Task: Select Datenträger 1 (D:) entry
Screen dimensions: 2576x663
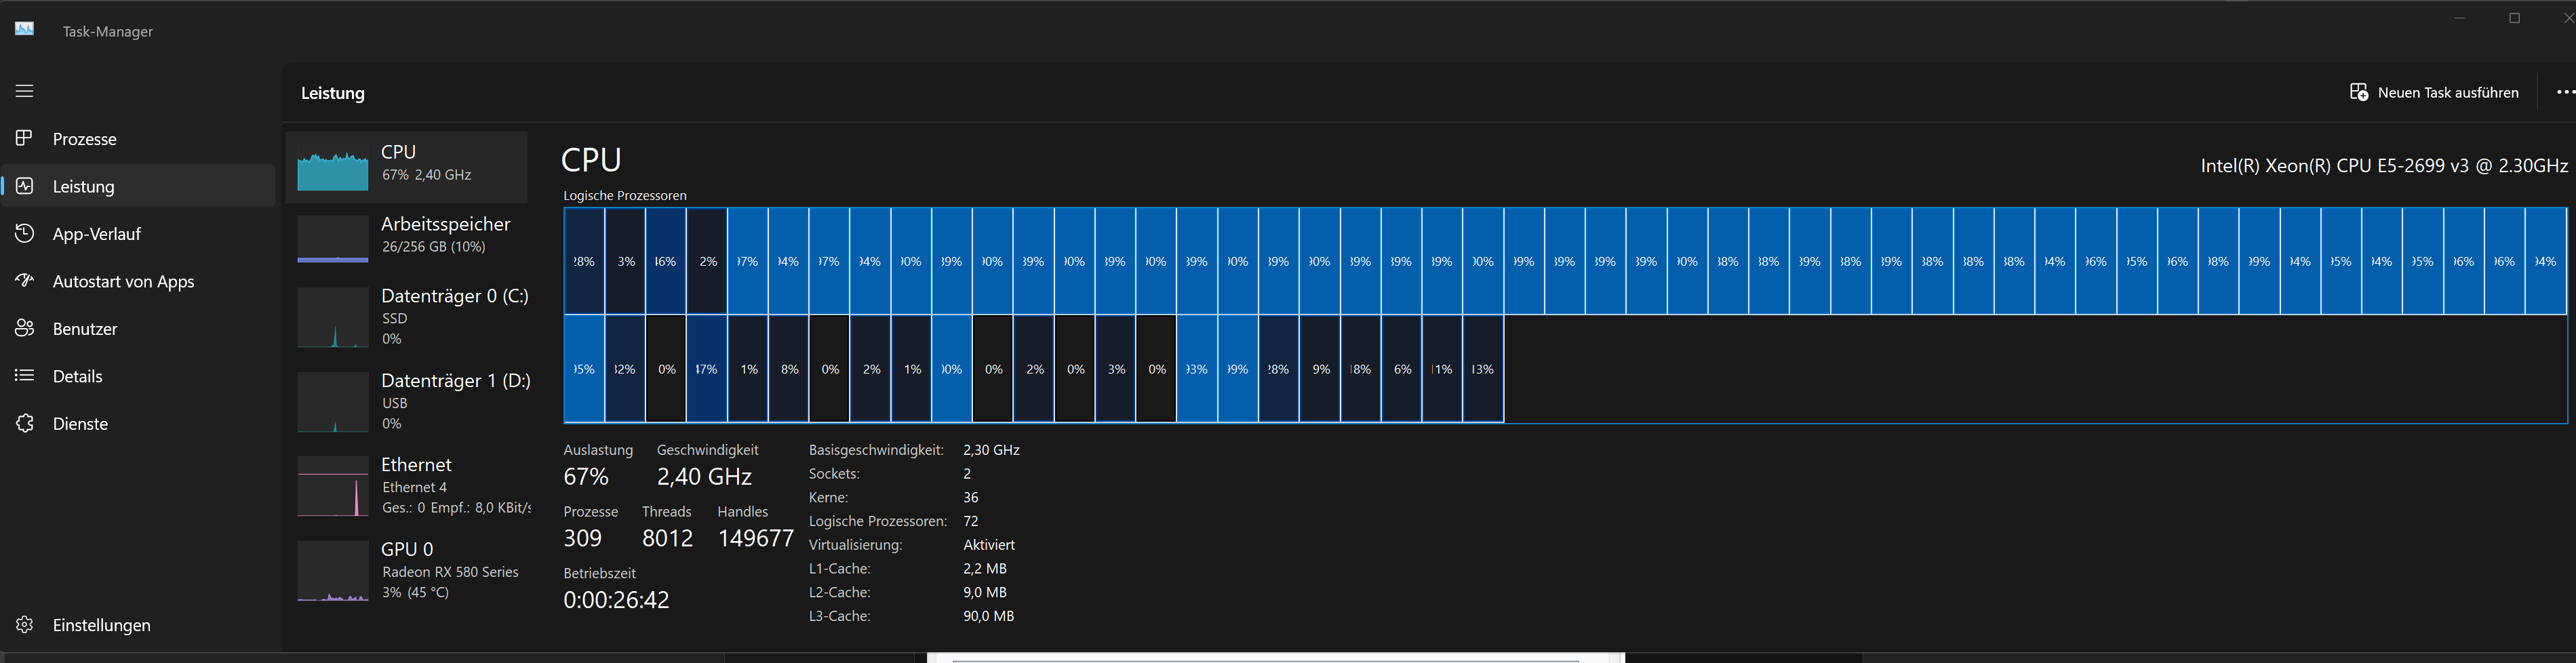Action: click(x=407, y=401)
